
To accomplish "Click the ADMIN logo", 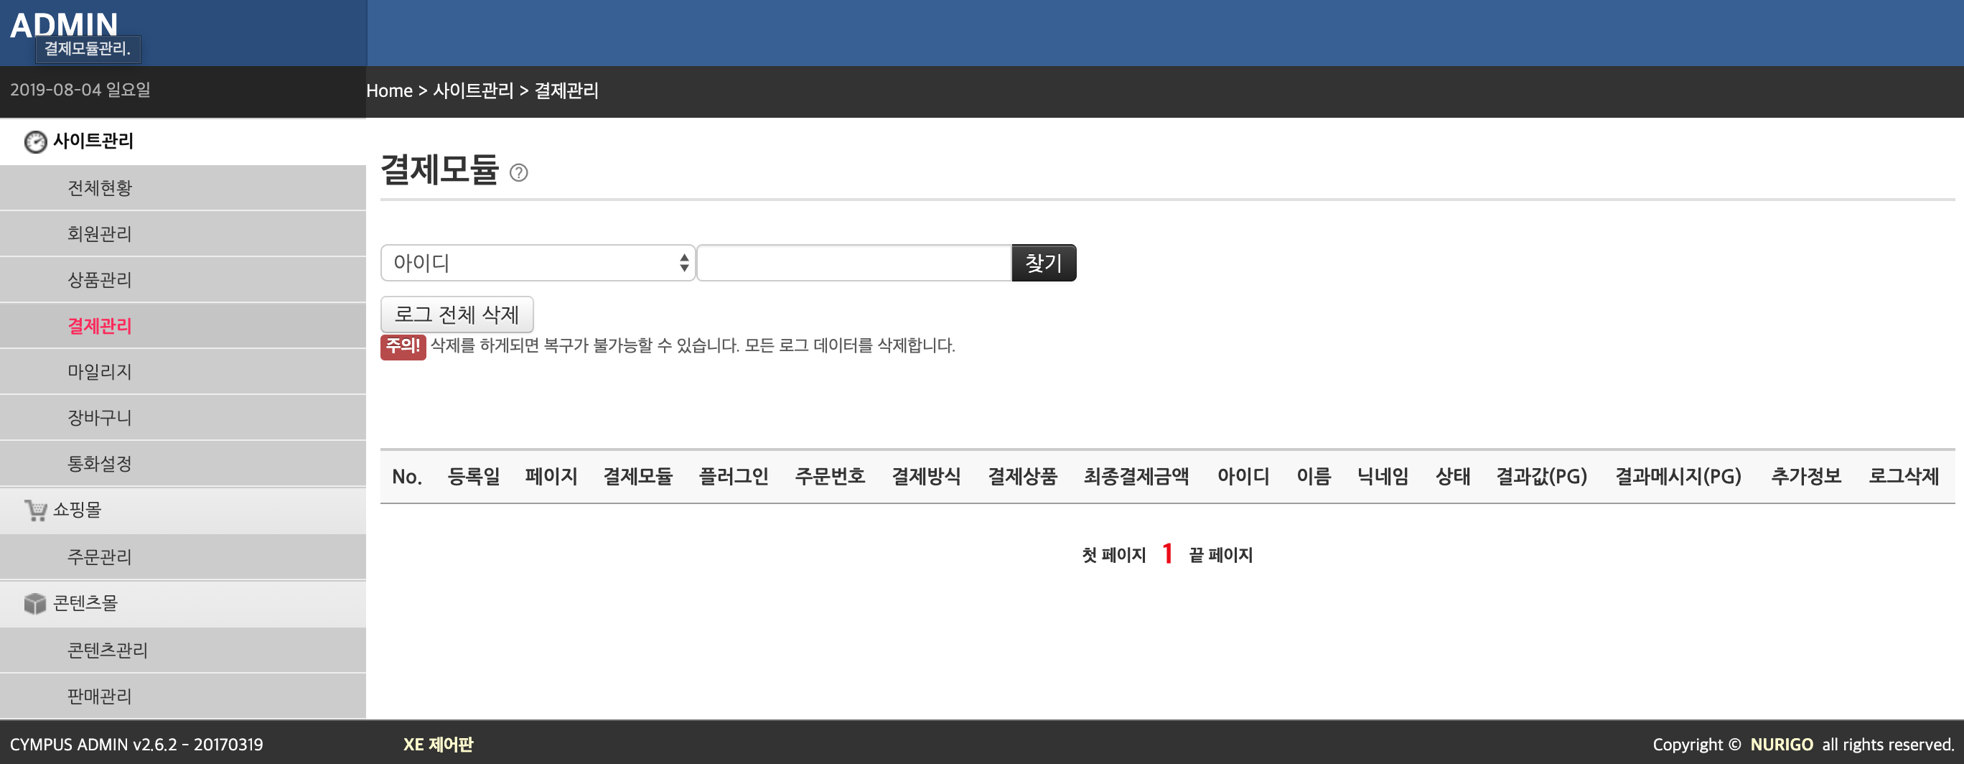I will pyautogui.click(x=64, y=24).
